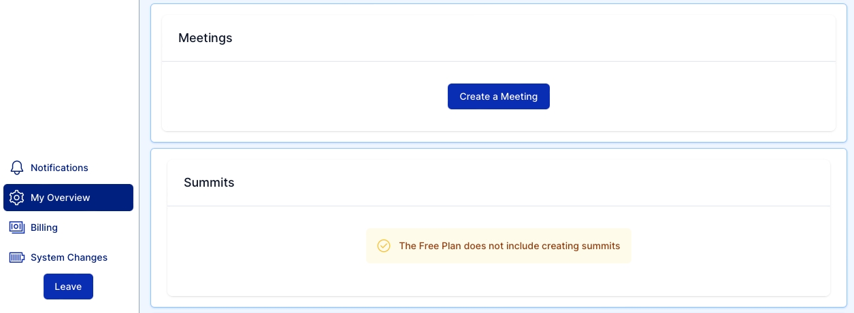Click the My Overview gear icon
Screen dimensions: 854x313
click(x=17, y=198)
